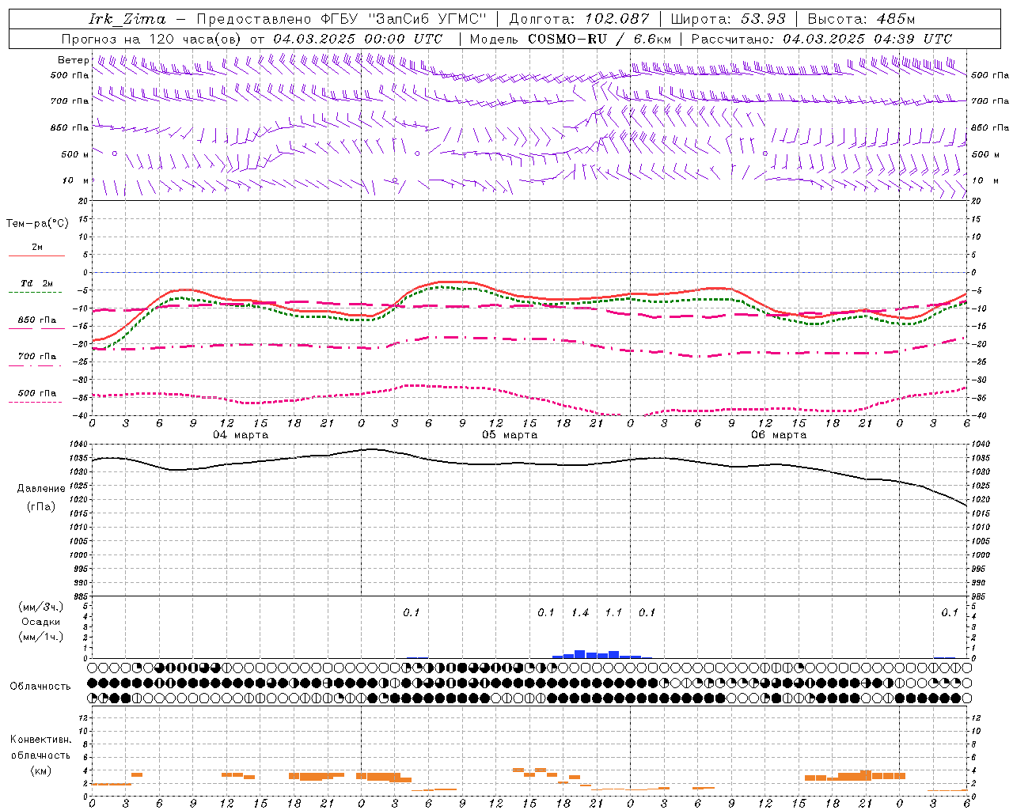Click the "Конвективн." convective cloud label
The image size is (1013, 810).
click(40, 740)
